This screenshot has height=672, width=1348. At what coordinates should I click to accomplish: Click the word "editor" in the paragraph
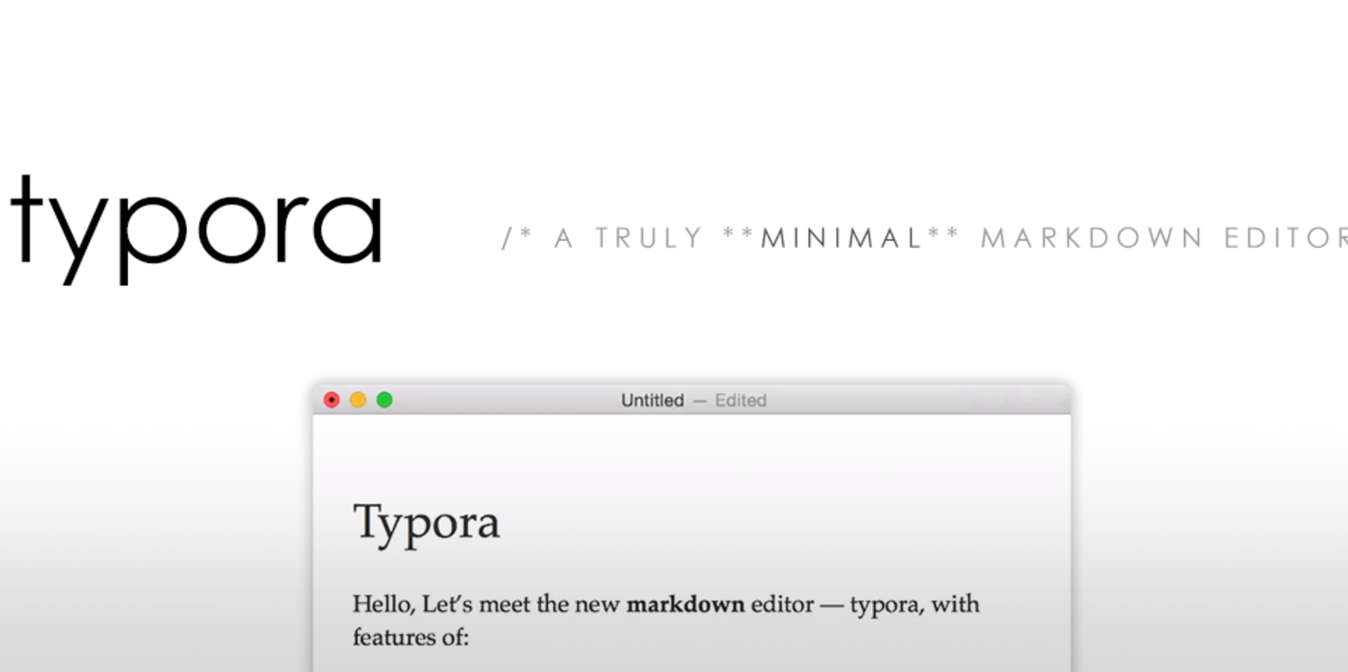pyautogui.click(x=782, y=605)
